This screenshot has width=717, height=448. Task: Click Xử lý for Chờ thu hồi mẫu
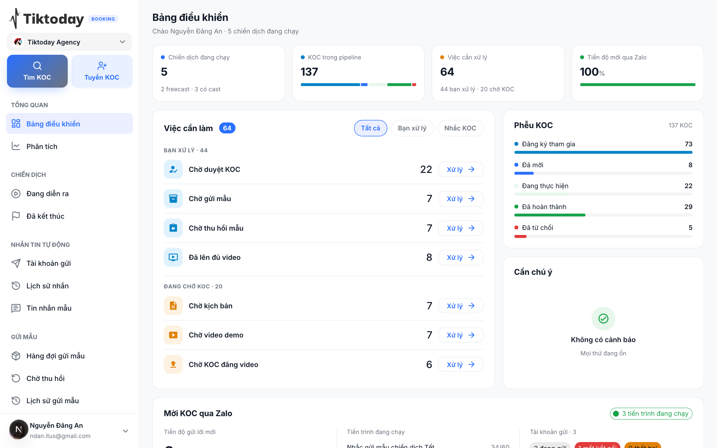click(x=461, y=228)
